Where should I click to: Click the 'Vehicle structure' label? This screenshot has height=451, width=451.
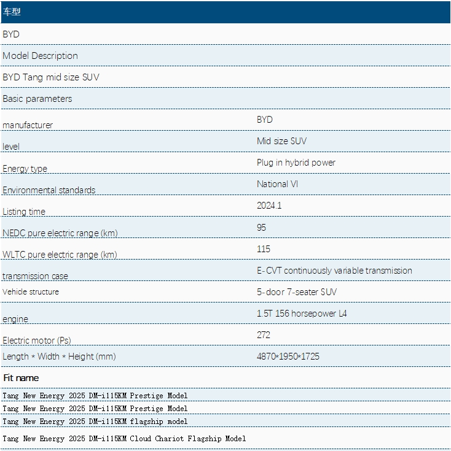coord(31,291)
